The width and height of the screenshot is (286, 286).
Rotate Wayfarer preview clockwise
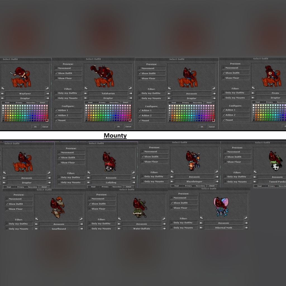coord(47,88)
